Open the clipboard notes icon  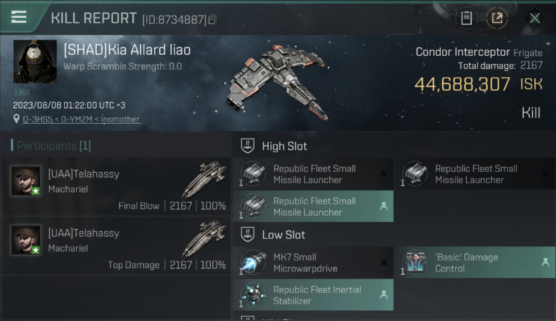466,18
